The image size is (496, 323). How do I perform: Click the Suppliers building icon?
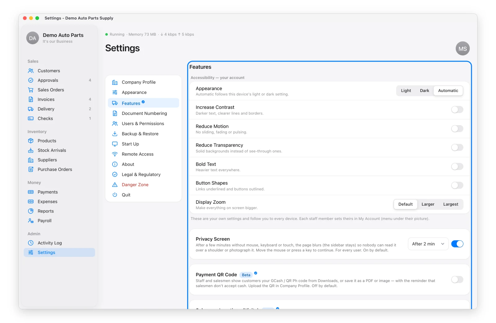click(x=31, y=160)
